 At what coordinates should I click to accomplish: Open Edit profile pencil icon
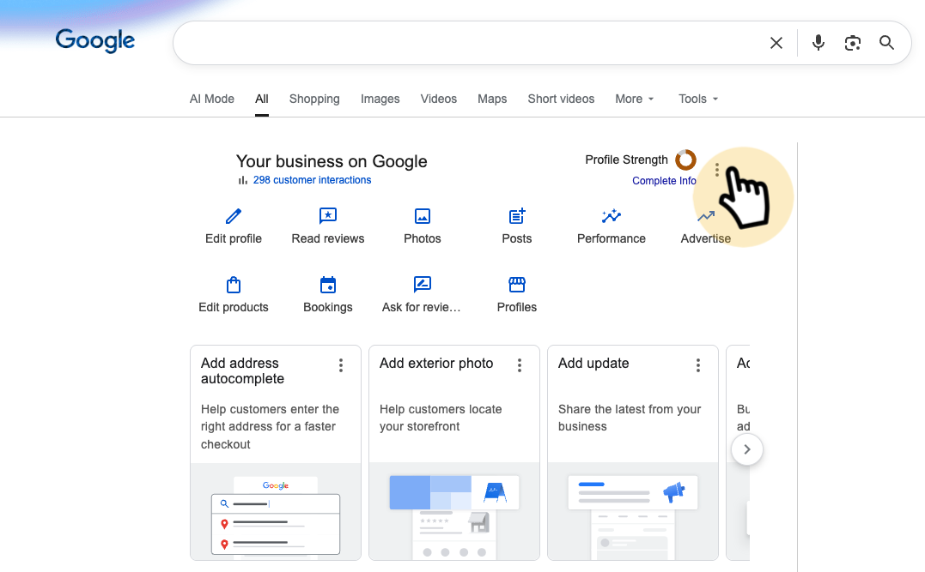(x=234, y=216)
